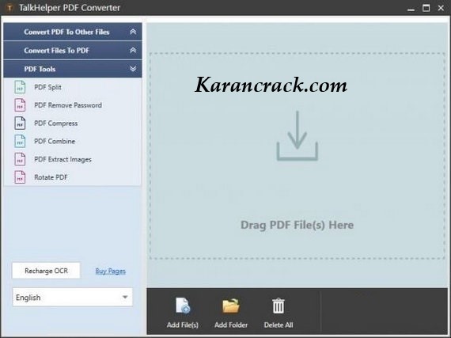Click the Recharge OCR button
Viewport: 451px width, 338px height.
(x=47, y=271)
